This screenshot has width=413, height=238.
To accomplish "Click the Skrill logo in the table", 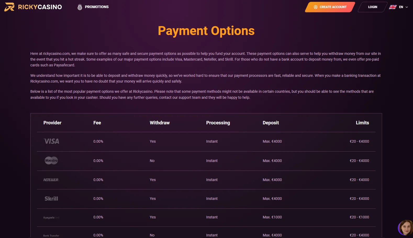I will [x=51, y=199].
